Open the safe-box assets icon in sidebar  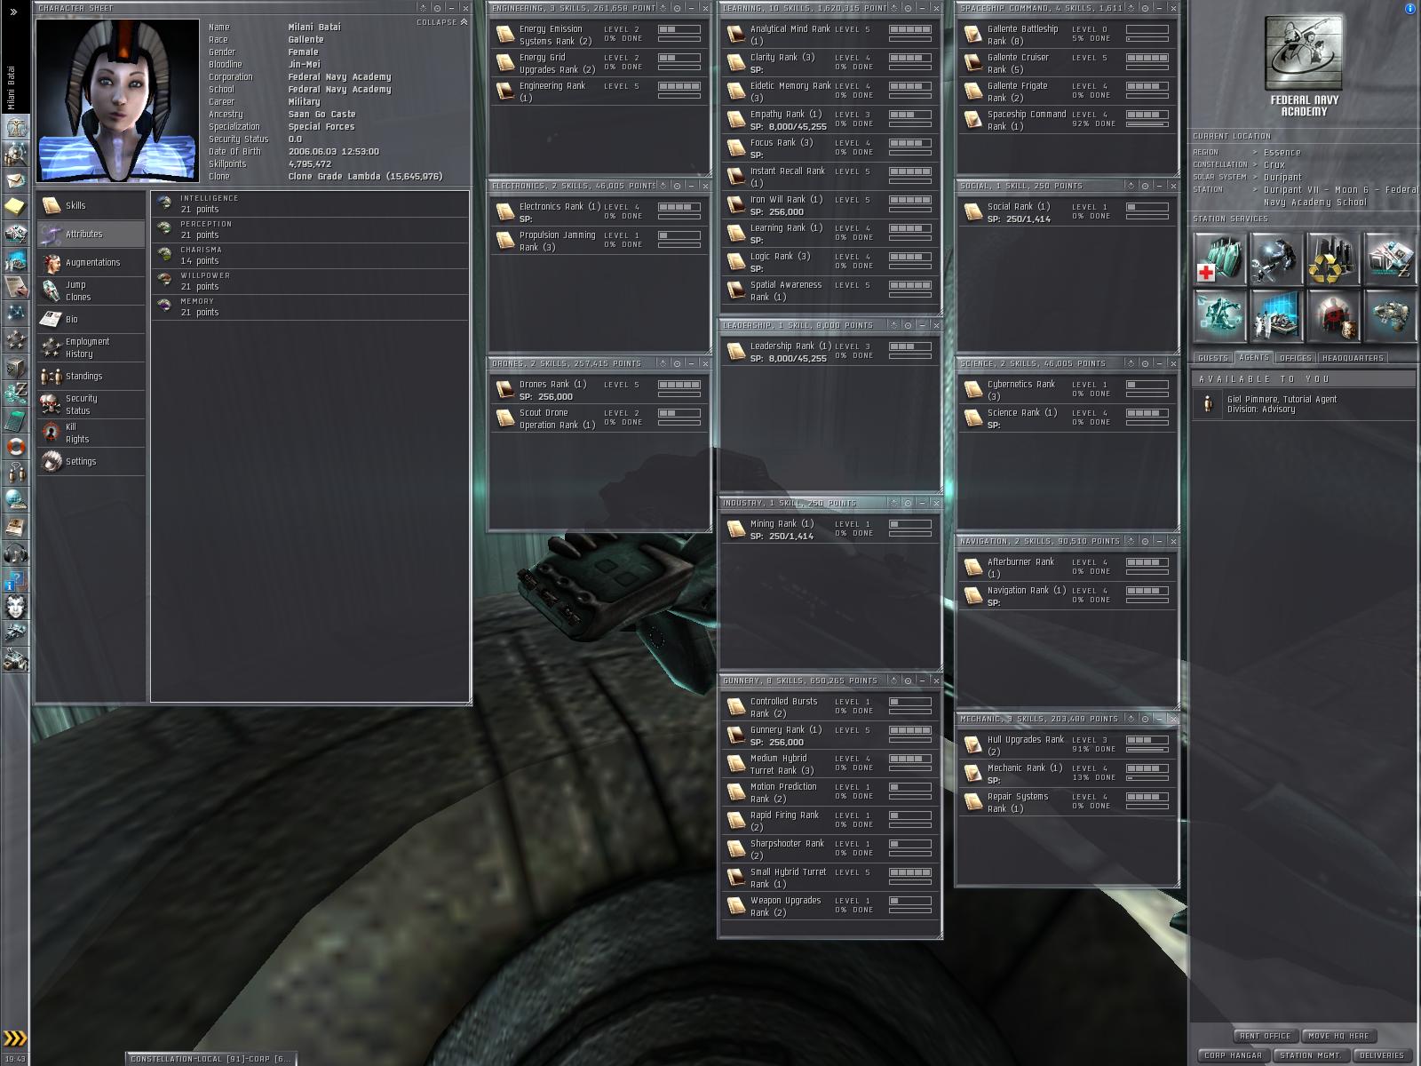(16, 366)
